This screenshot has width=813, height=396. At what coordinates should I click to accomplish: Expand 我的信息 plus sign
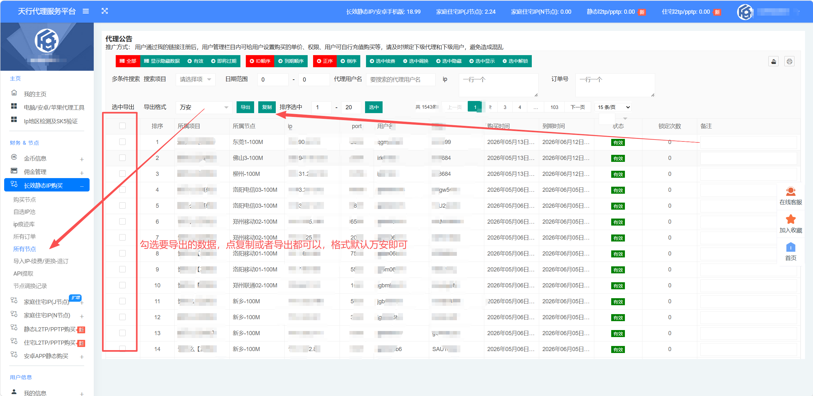point(82,393)
